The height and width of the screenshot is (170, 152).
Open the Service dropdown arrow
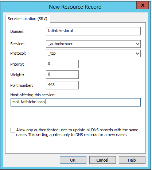coord(137,44)
